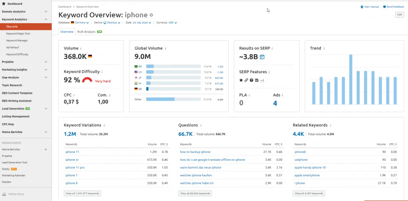Click the tallest bar in Trend chart
The image size is (408, 201).
click(x=351, y=79)
